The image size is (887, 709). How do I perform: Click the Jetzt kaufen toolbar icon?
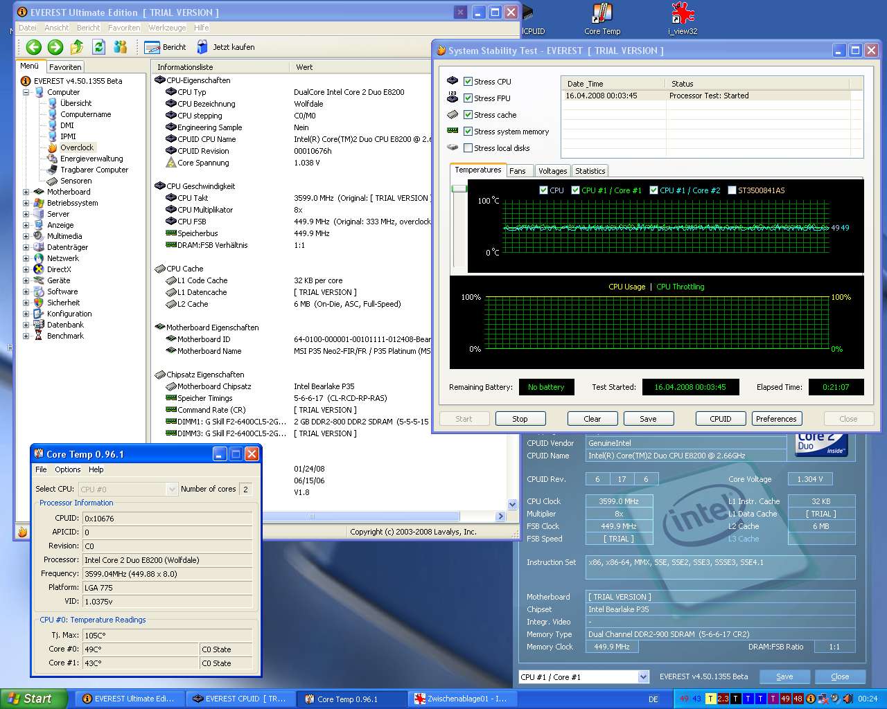click(x=225, y=47)
